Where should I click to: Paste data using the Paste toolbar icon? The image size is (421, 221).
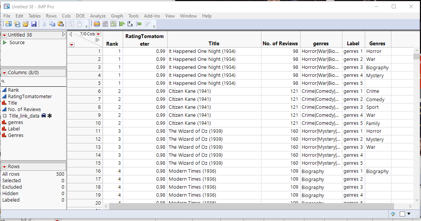coord(61,24)
